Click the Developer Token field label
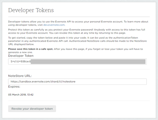 [x=21, y=56]
